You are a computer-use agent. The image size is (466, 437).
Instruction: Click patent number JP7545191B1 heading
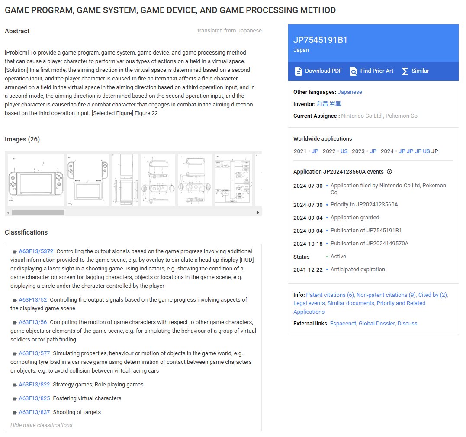[x=320, y=40]
